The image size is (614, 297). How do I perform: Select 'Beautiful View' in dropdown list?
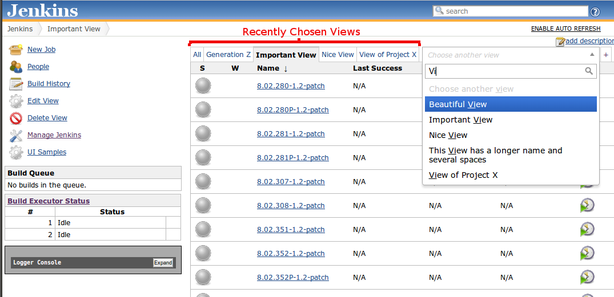click(x=511, y=104)
